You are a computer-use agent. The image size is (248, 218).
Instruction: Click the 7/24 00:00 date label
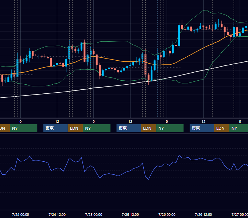click(x=20, y=214)
